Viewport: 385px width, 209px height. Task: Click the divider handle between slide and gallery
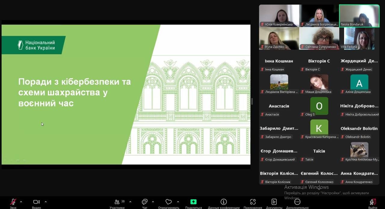tap(252, 101)
